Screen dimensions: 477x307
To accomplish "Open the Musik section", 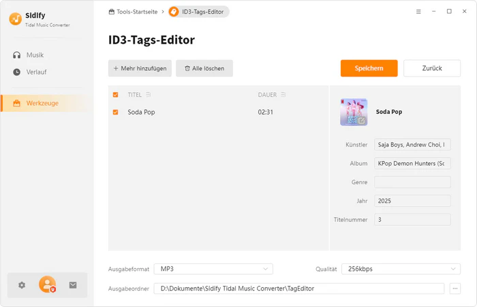I will (x=29, y=55).
